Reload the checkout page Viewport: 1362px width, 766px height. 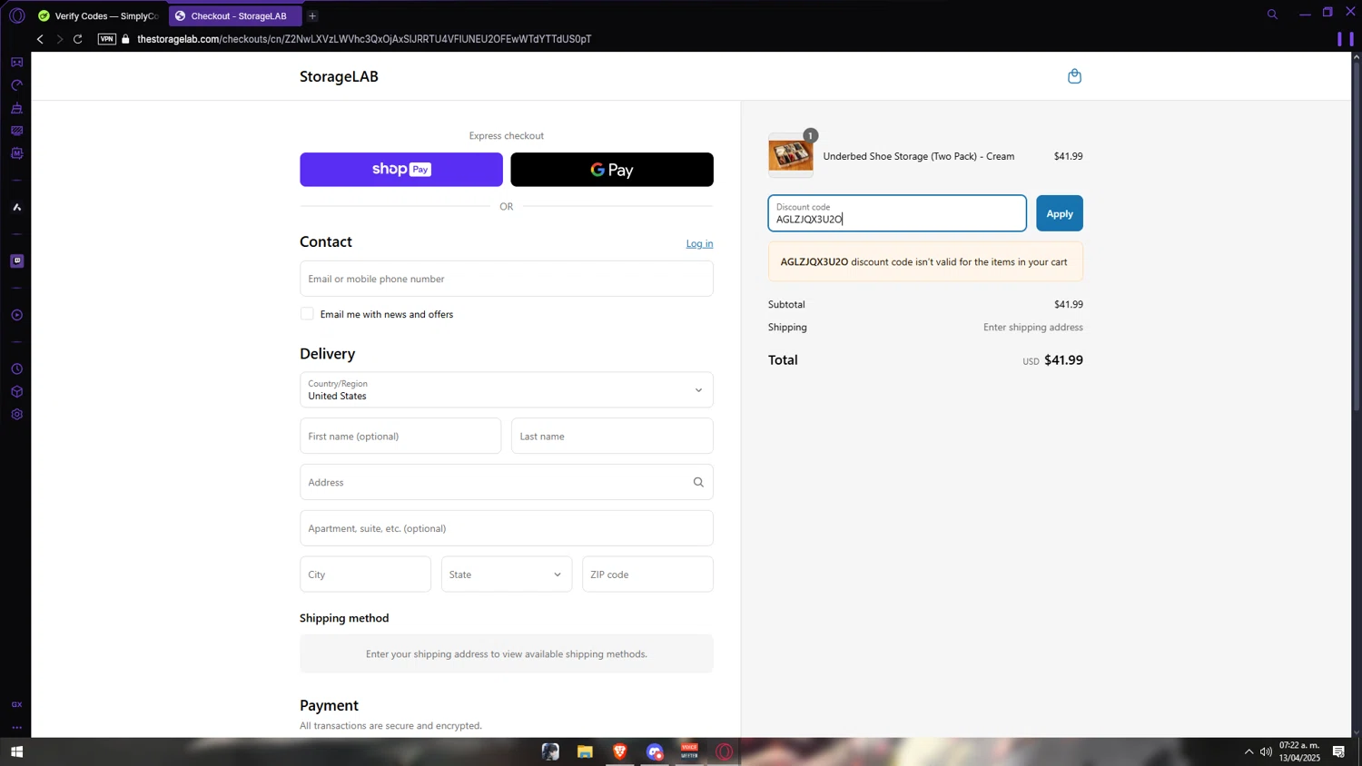[78, 39]
